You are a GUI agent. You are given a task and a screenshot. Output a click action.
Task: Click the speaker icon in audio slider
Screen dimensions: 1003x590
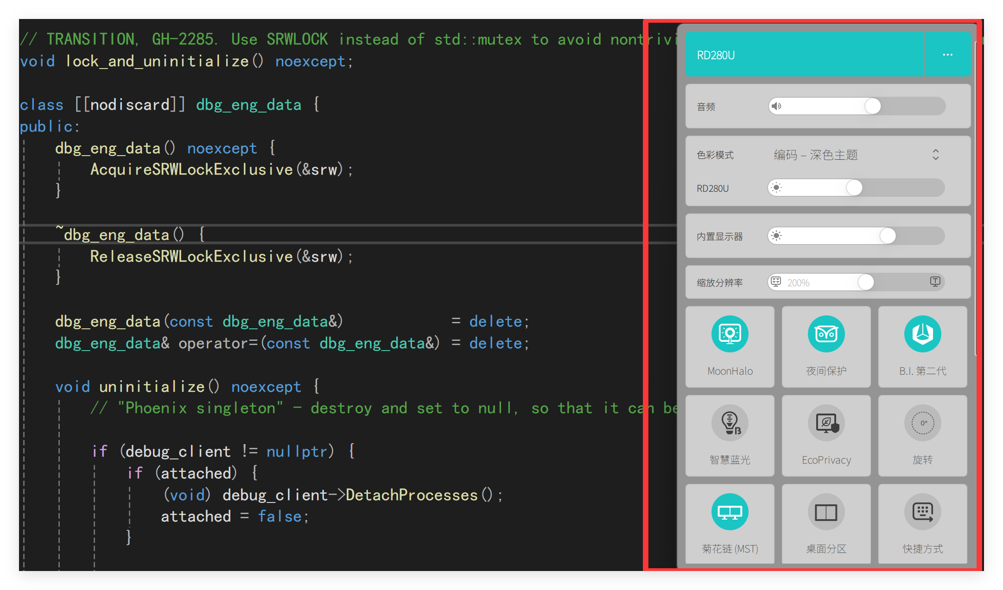[x=777, y=106]
